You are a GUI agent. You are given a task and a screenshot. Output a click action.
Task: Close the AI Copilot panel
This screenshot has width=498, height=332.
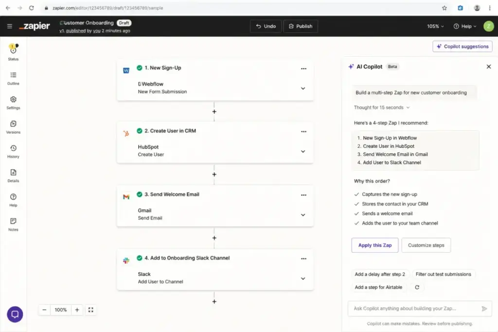[488, 67]
